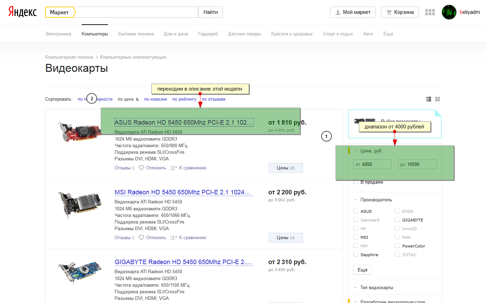Image resolution: width=487 pixels, height=303 pixels.
Task: Sort results by по цене
Action: pos(126,99)
